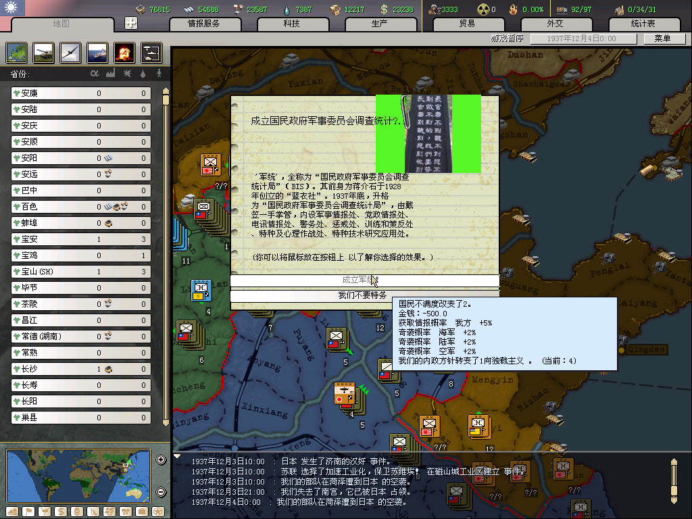Image resolution: width=692 pixels, height=519 pixels.
Task: Choose 成立军统 event option
Action: 364,280
